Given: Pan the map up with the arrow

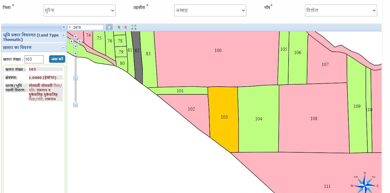Looking at the screenshot, I should coord(75,36).
